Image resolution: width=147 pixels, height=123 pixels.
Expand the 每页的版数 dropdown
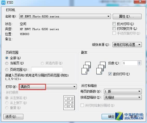point(123,91)
